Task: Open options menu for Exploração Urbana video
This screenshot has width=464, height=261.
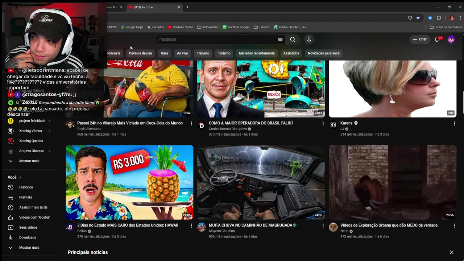Action: pos(454,225)
